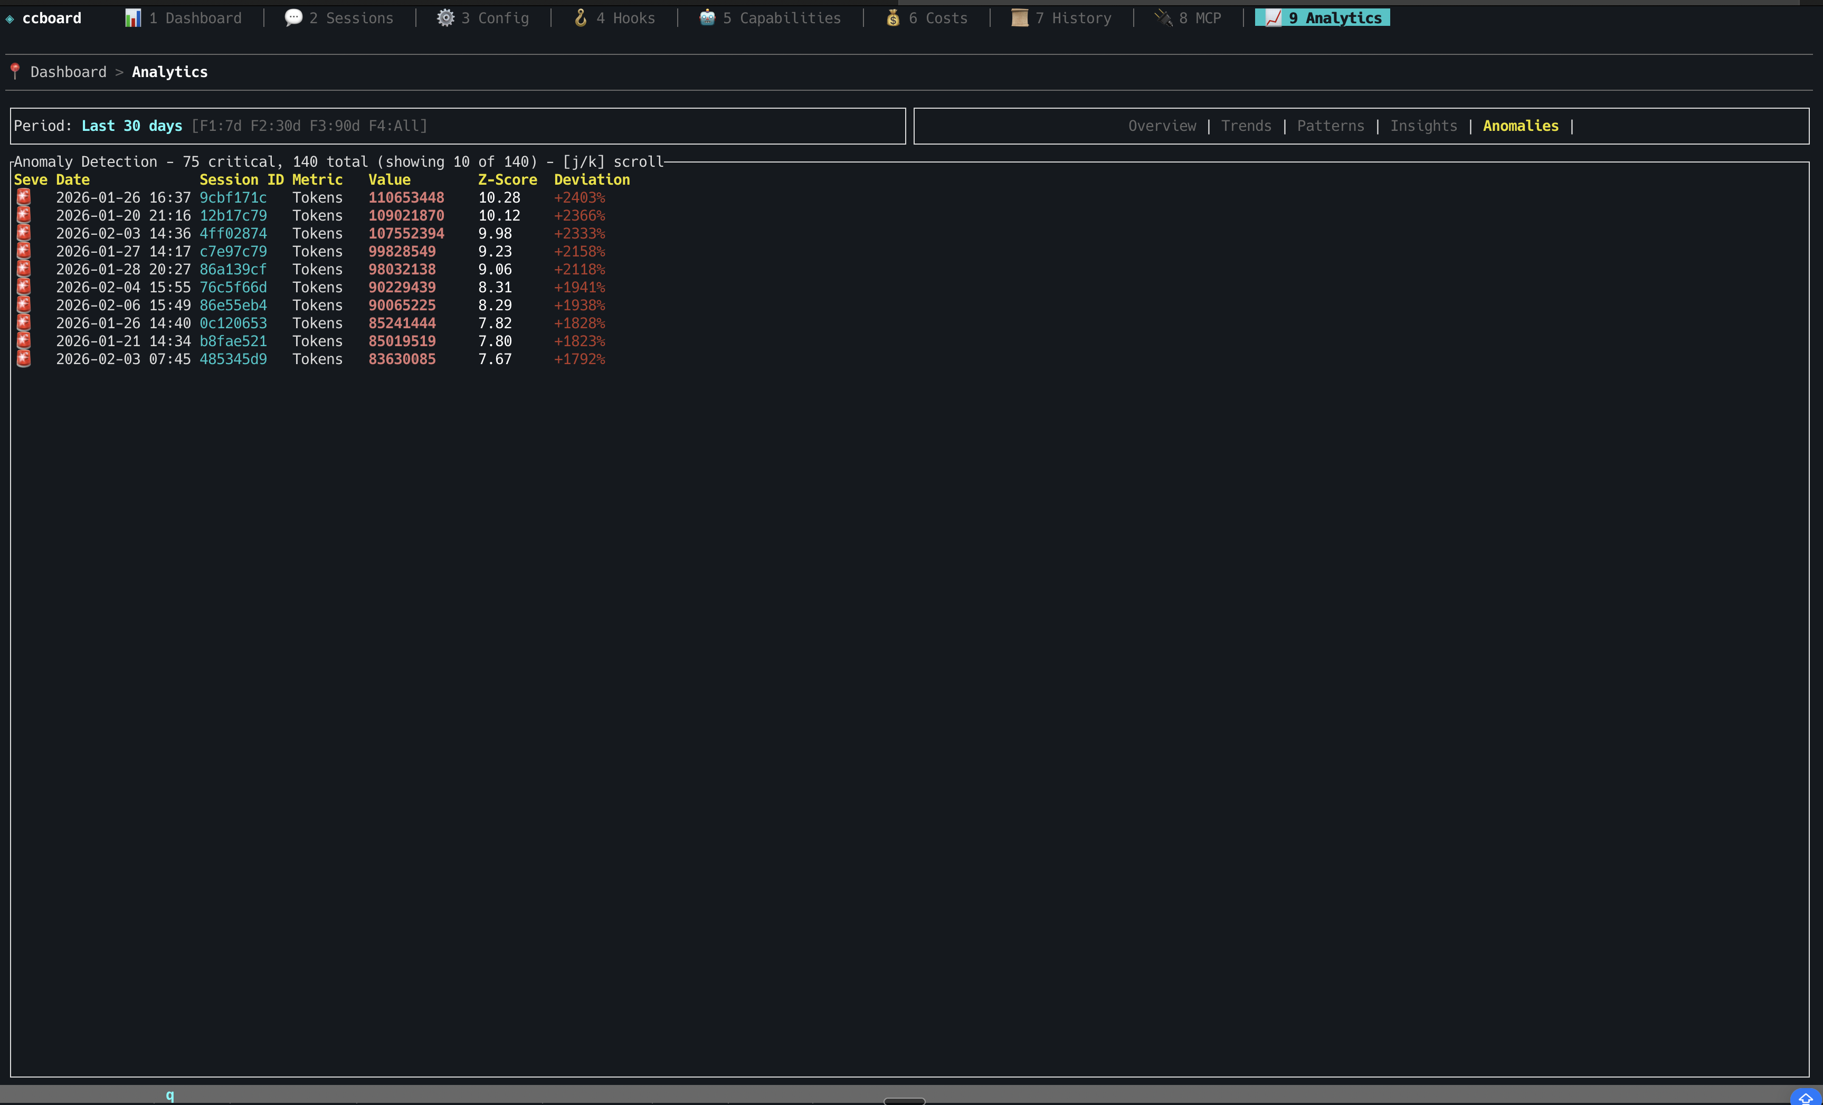Click Dashboard in the breadcrumb
This screenshot has width=1823, height=1105.
click(x=68, y=72)
